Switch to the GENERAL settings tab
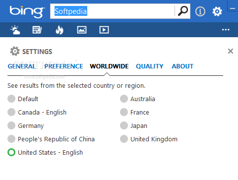Viewport: 238px width, 180px height. point(22,66)
